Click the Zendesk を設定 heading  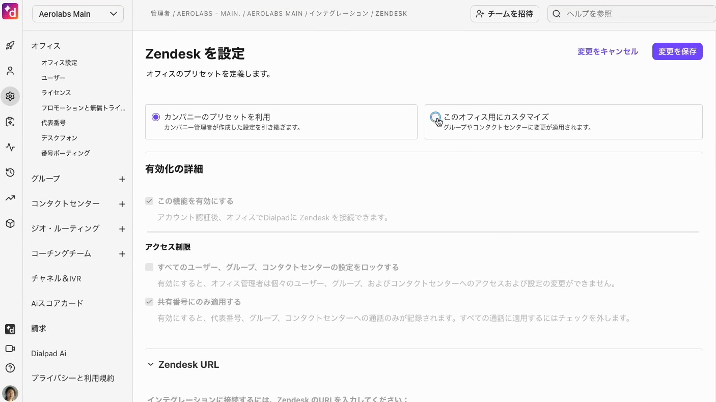coord(195,53)
